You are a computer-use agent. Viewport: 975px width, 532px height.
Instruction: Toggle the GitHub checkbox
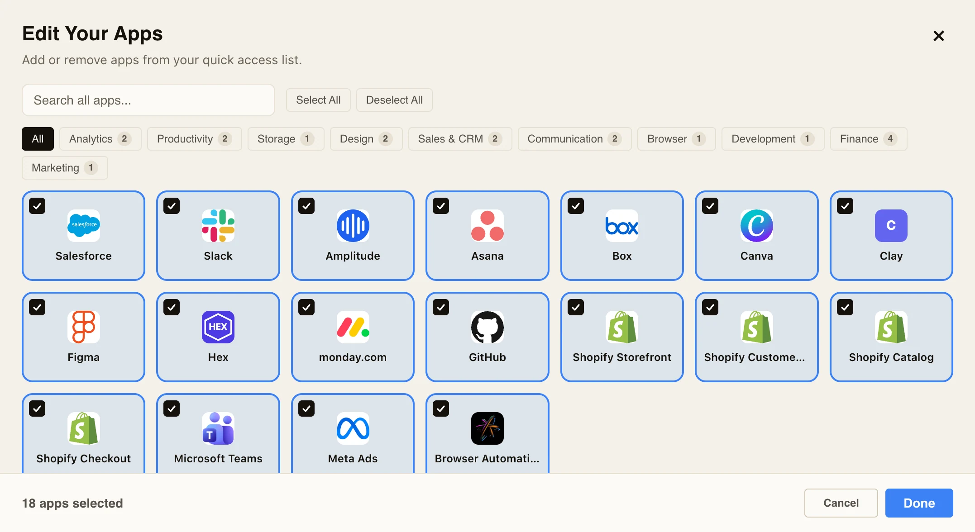pos(441,307)
